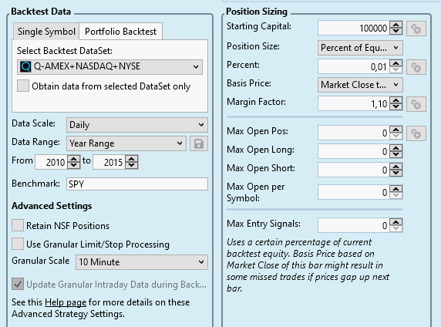441x327 pixels.
Task: Click the Max Open Pos field
Action: (354, 133)
